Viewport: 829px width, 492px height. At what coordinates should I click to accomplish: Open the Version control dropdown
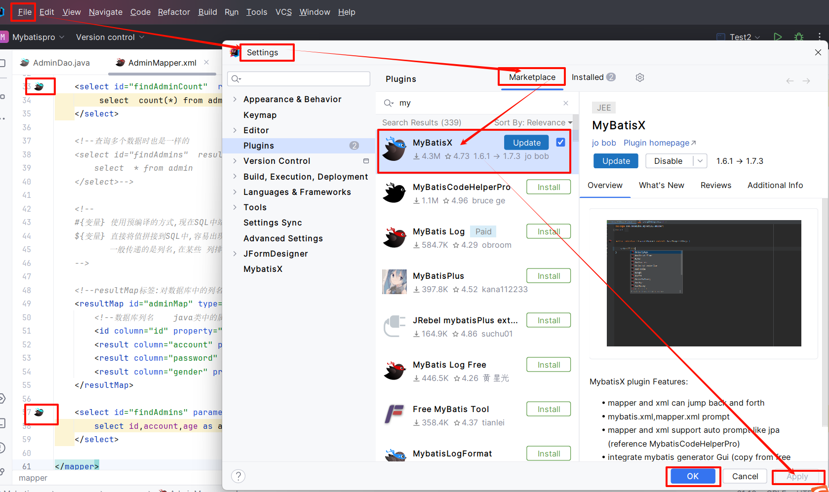pos(110,37)
